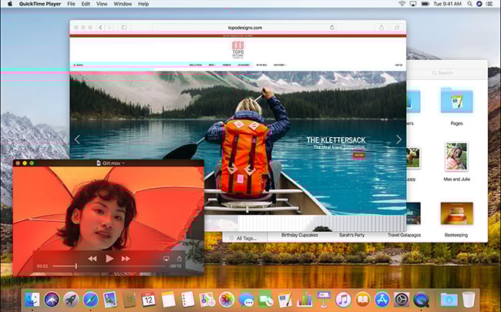501x312 pixels.
Task: Go back in Safari
Action: coord(100,28)
